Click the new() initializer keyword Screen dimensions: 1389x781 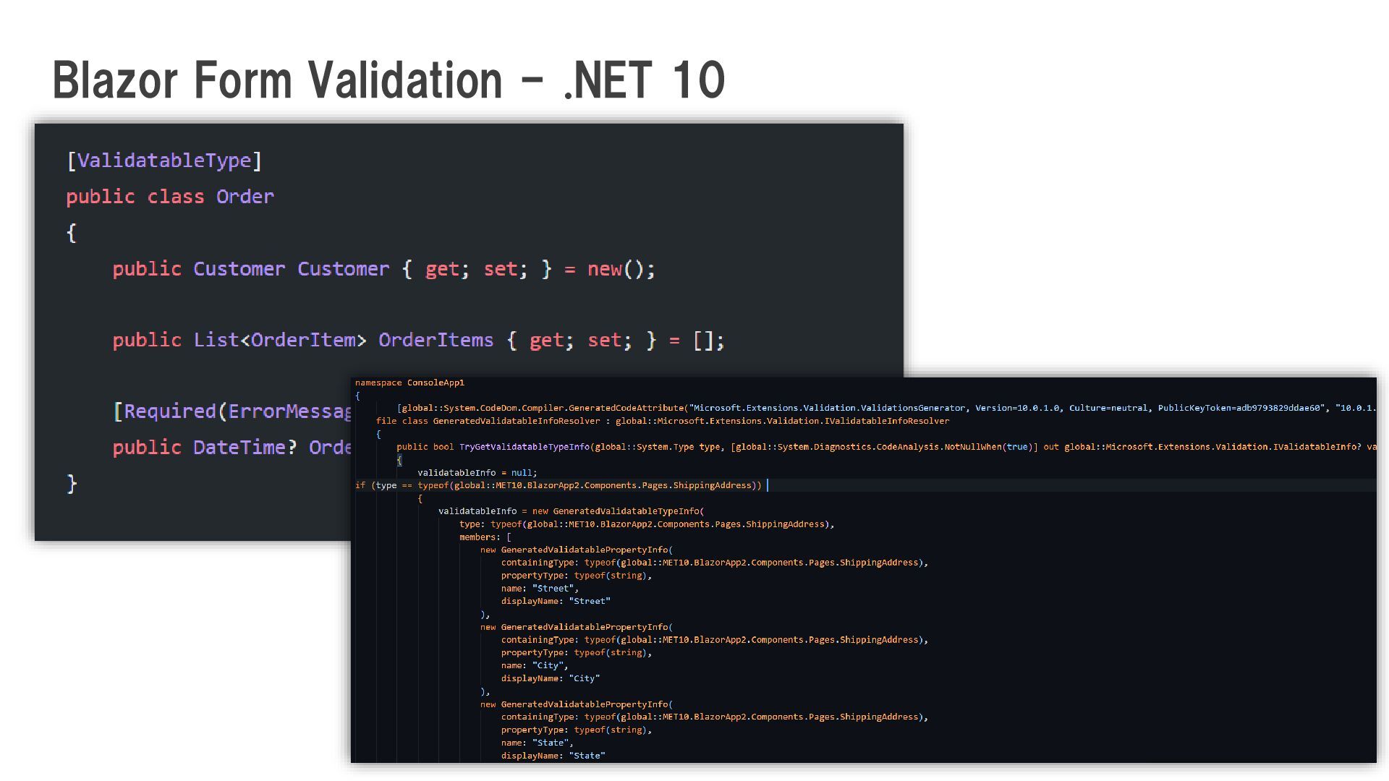(x=604, y=269)
